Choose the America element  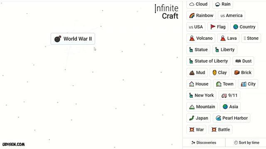pos(232,16)
